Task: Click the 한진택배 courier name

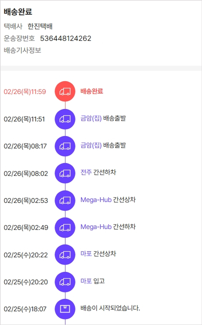Action: click(40, 26)
